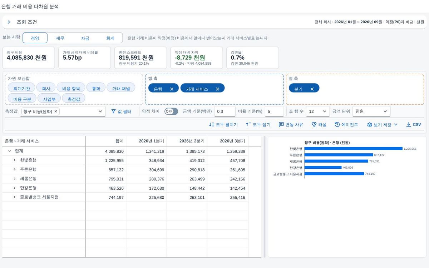Pick the 회계기간 dimension chip

point(21,88)
